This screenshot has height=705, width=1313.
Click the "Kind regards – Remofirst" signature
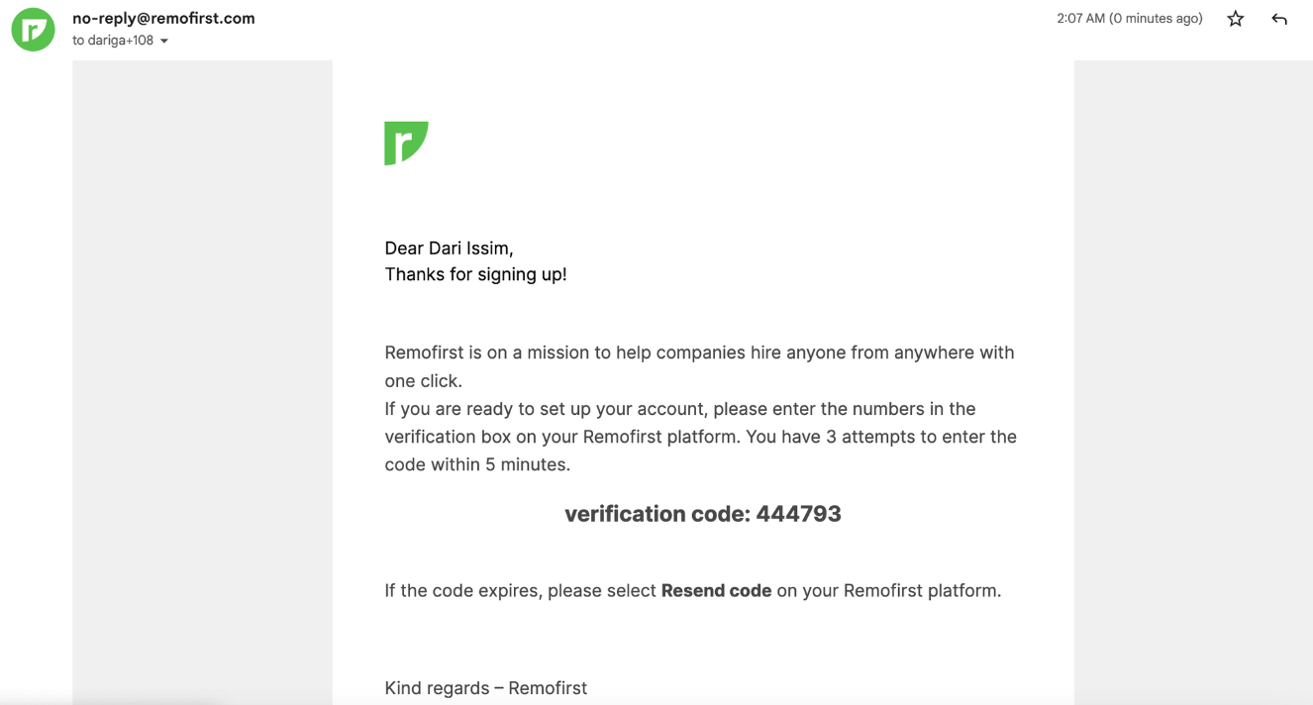485,688
